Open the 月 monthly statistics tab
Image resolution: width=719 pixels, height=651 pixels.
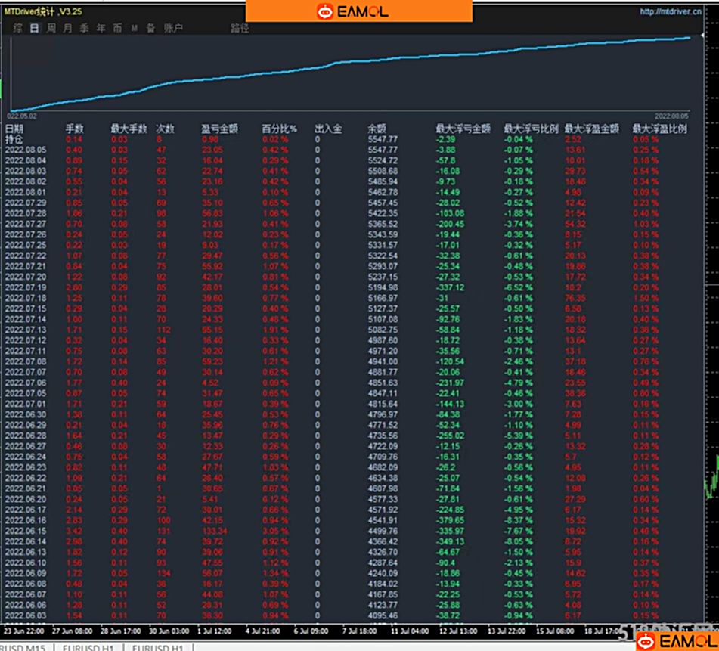click(x=67, y=28)
